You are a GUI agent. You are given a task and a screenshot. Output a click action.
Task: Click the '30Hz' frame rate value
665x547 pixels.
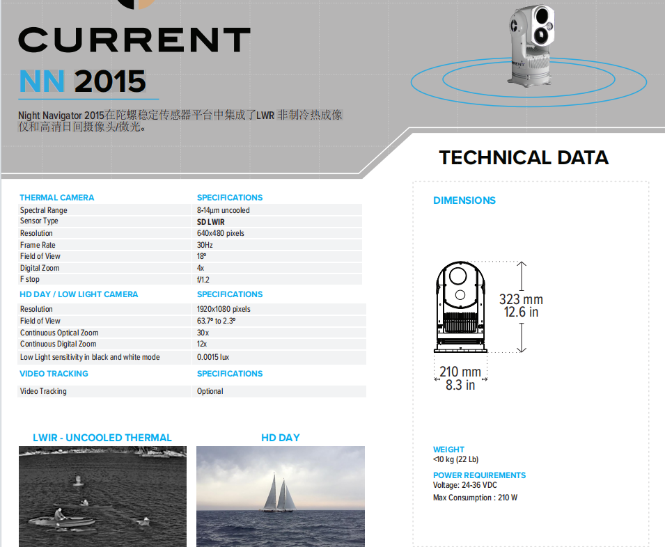(x=205, y=245)
